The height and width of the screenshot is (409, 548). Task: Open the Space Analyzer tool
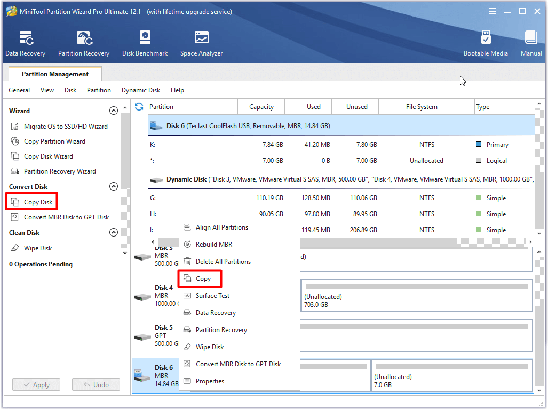click(201, 43)
